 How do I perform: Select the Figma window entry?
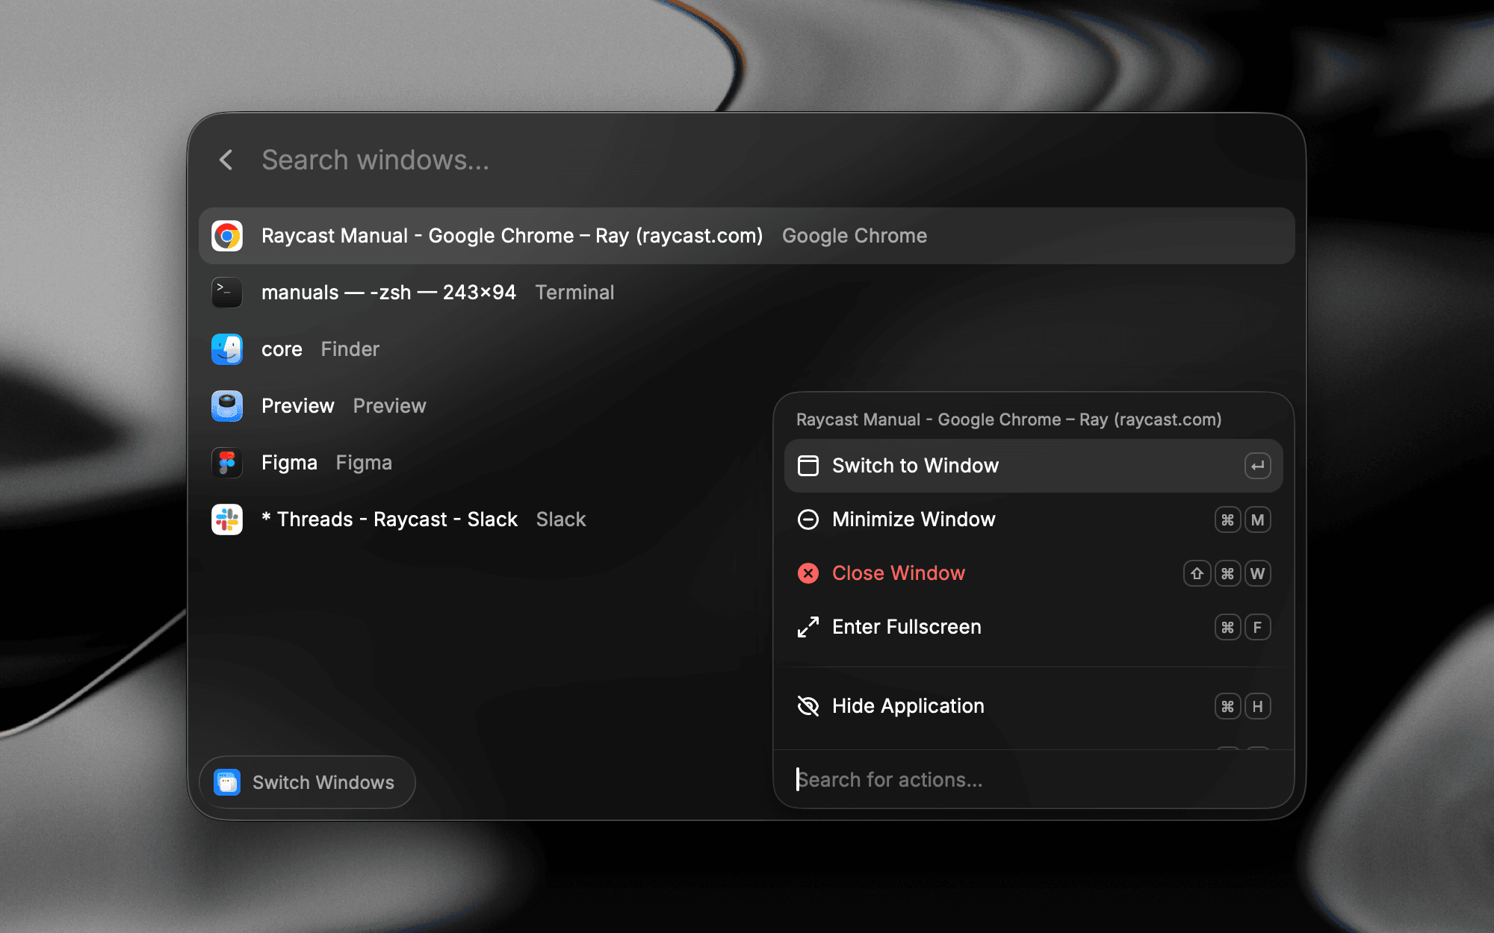click(486, 463)
